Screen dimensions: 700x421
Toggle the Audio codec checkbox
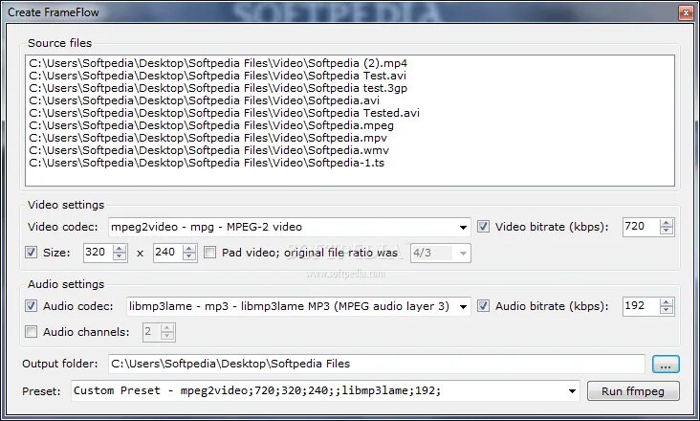(x=31, y=306)
